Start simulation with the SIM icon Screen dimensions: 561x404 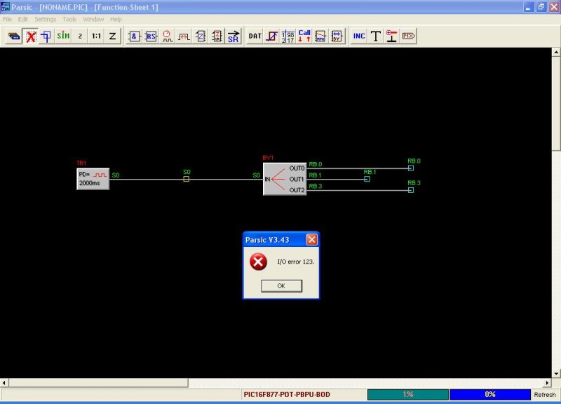63,36
